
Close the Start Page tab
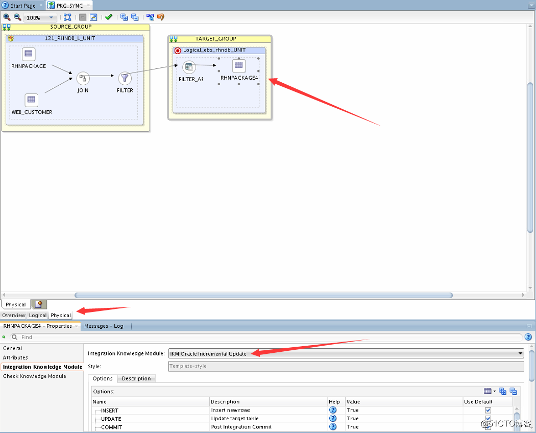click(x=41, y=5)
